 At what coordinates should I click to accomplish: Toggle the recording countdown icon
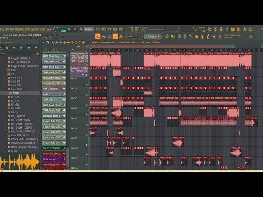point(110,30)
